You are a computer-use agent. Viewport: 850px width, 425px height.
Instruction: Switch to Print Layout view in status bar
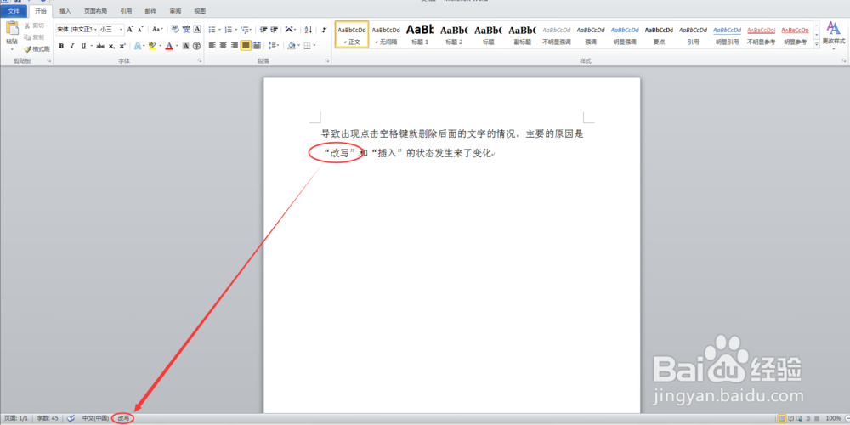coord(782,418)
